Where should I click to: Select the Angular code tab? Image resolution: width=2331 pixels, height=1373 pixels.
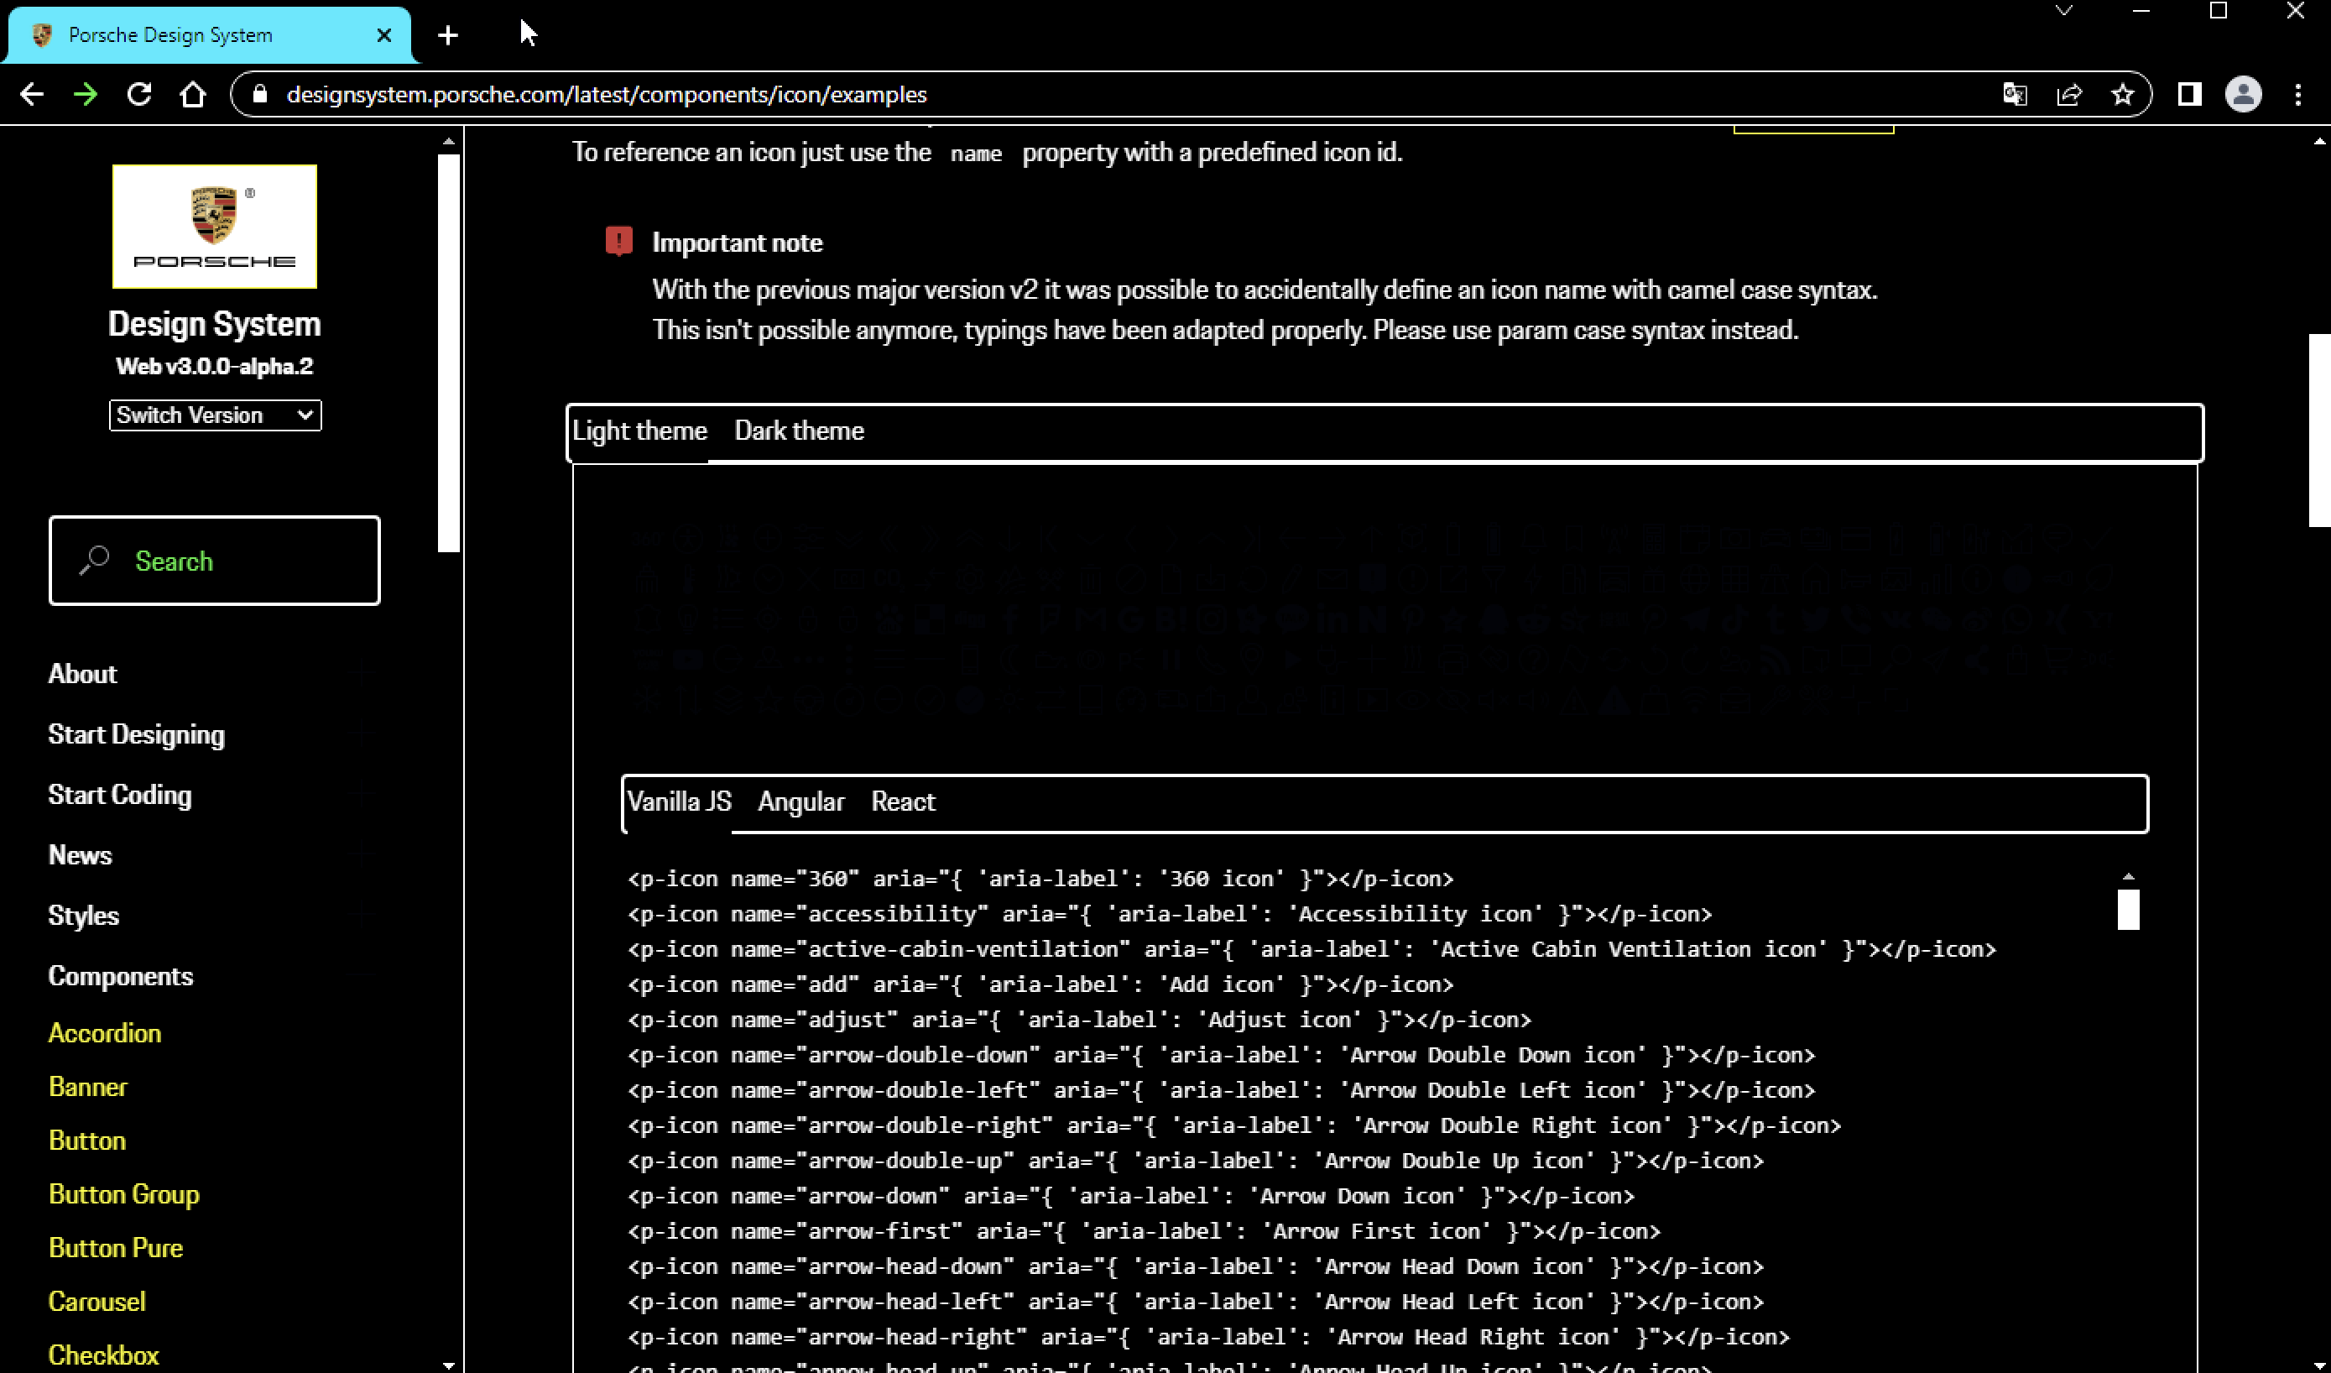pos(800,802)
